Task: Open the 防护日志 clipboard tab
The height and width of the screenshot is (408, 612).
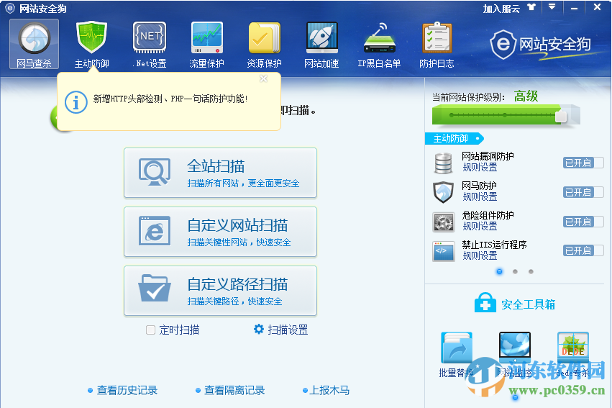Action: click(x=437, y=44)
